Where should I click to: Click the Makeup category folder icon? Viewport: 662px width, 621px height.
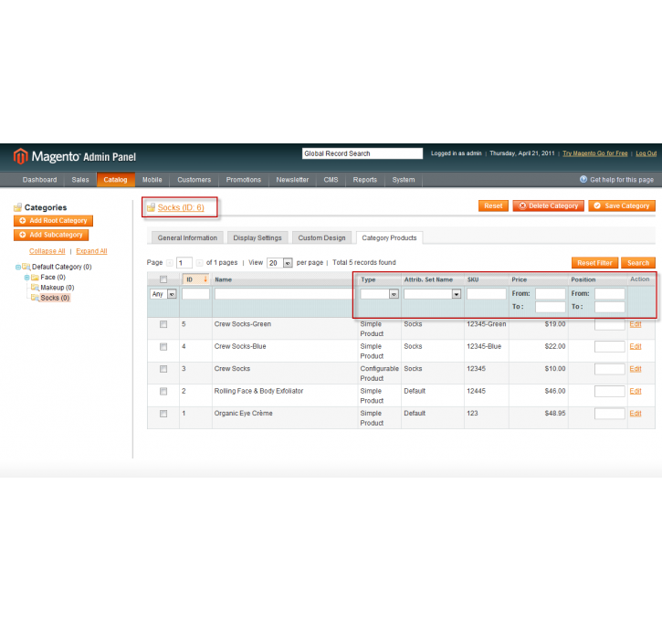click(x=35, y=288)
